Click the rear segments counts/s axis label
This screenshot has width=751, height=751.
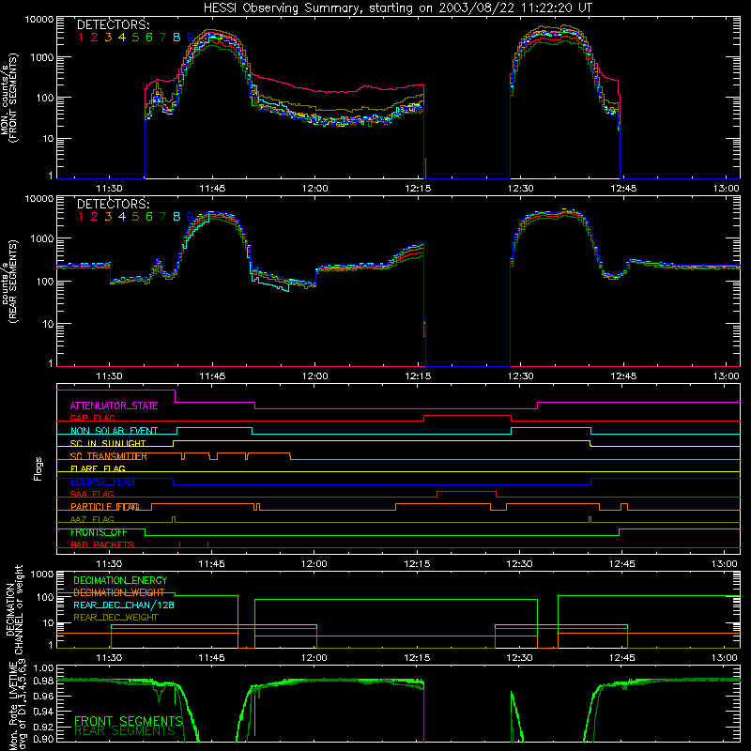(9, 282)
